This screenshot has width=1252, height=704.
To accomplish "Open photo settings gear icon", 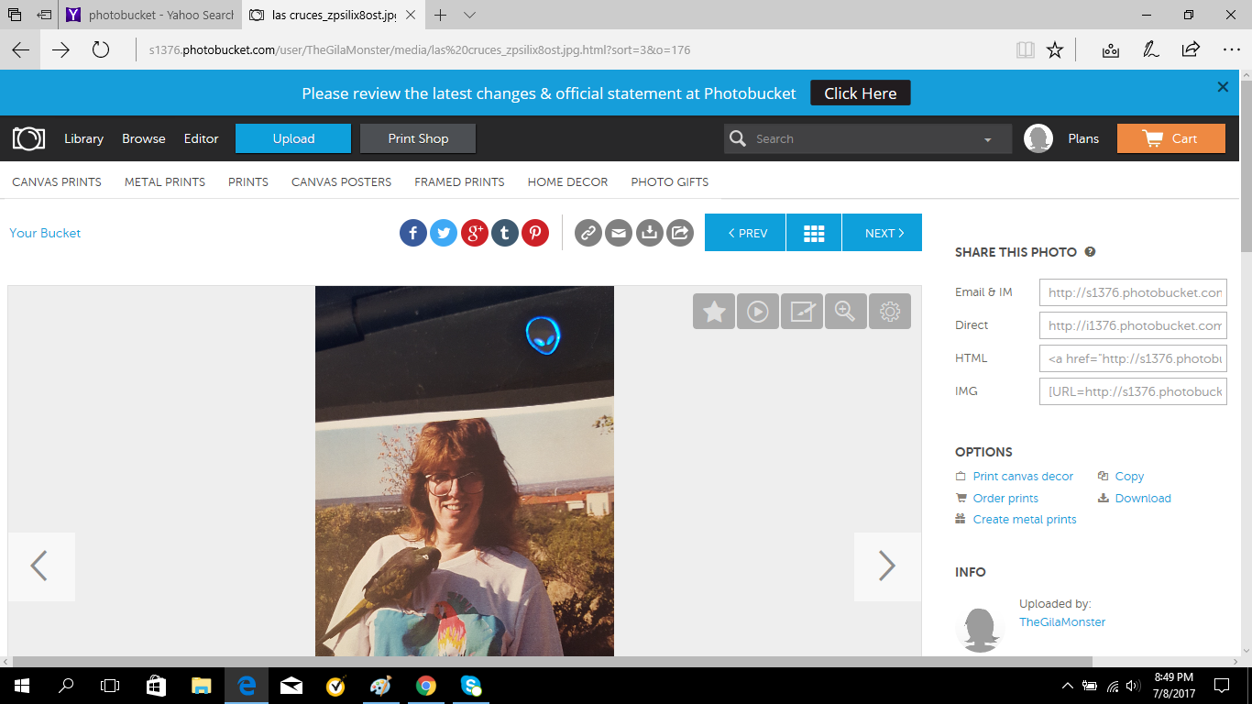I will pyautogui.click(x=889, y=312).
